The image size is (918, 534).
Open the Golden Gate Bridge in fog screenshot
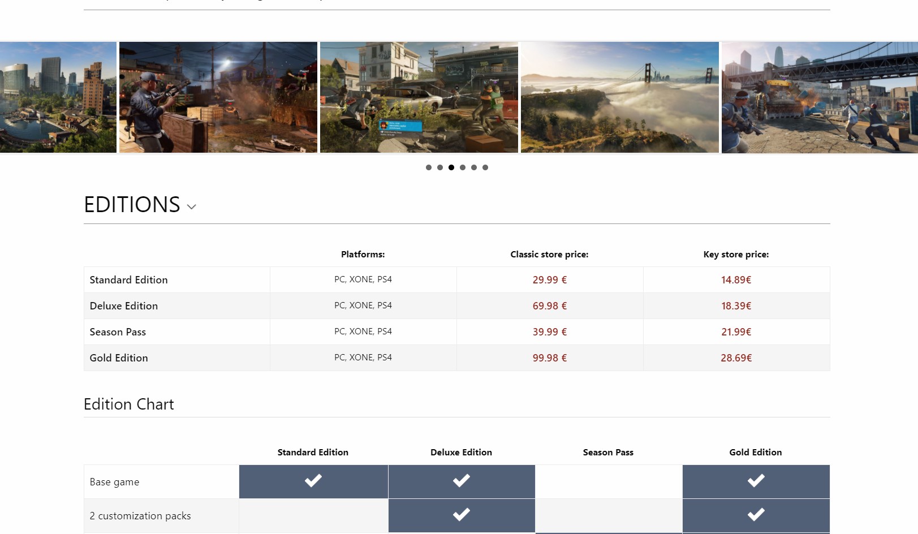point(620,97)
